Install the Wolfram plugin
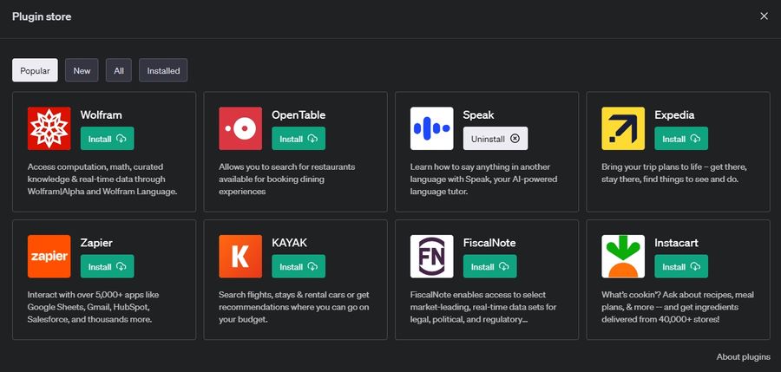781x372 pixels. 108,139
